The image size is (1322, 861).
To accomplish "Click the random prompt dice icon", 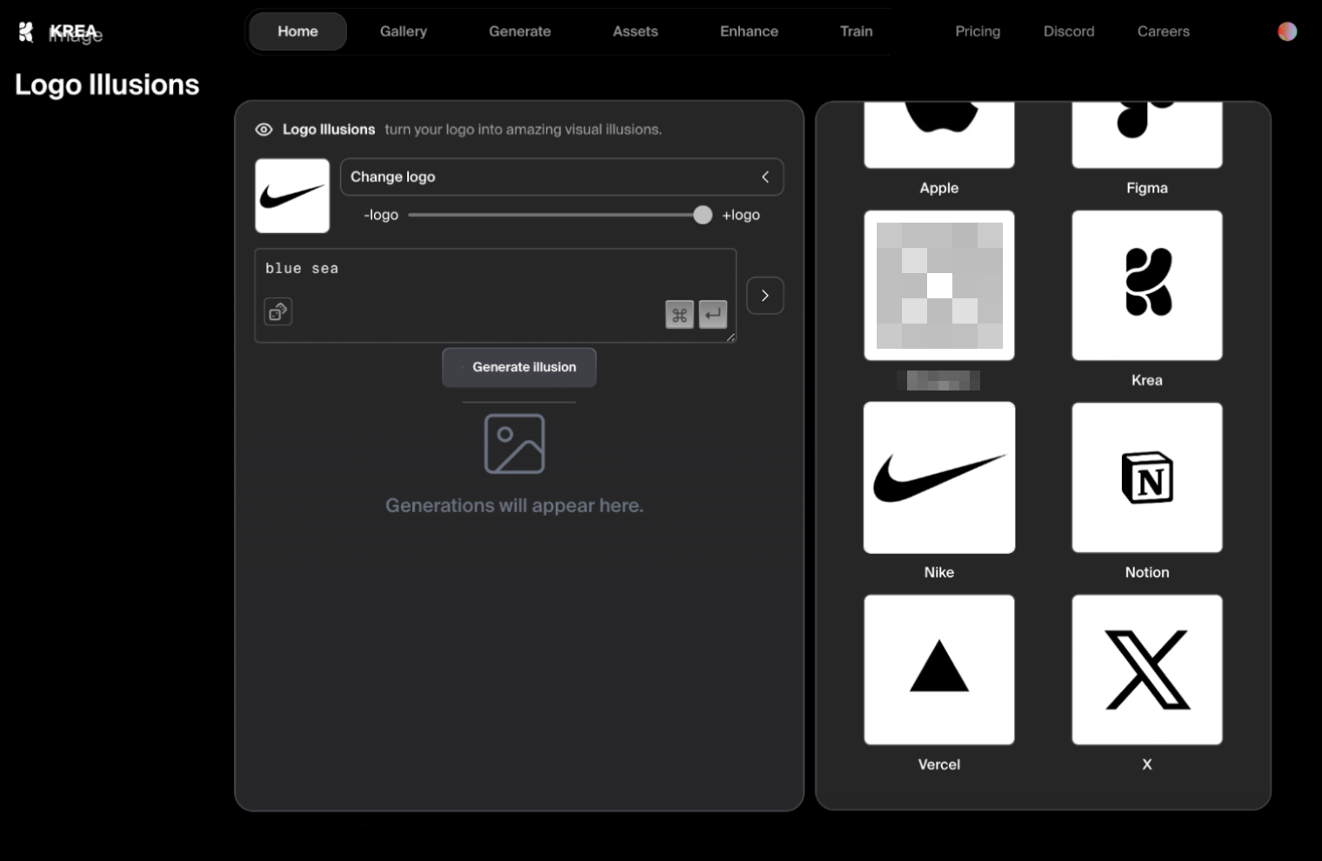I will (278, 311).
